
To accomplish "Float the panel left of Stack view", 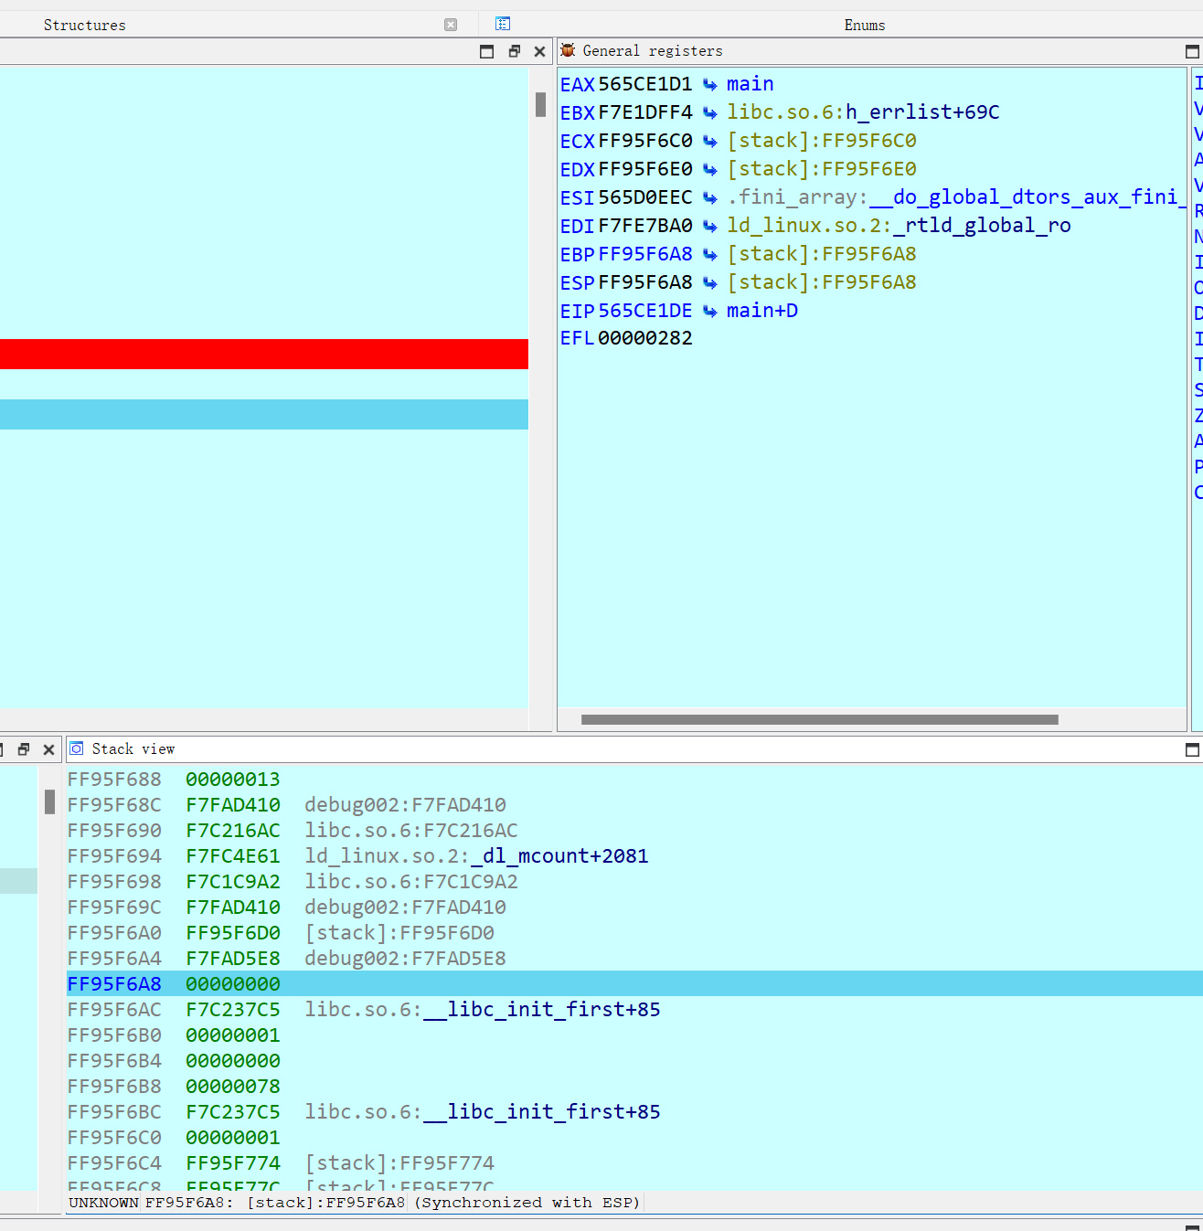I will pos(24,749).
